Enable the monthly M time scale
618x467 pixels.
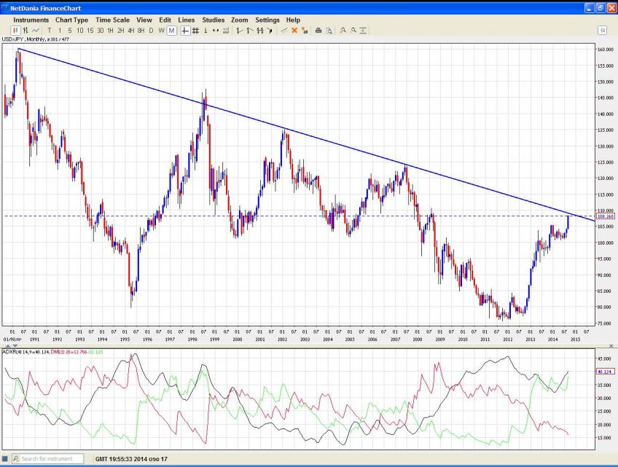171,31
